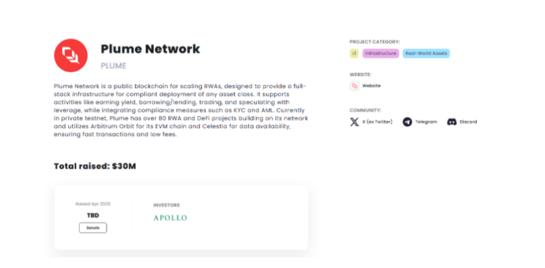Image resolution: width=545 pixels, height=268 pixels.
Task: Click the PLUME ticker symbol
Action: click(114, 66)
